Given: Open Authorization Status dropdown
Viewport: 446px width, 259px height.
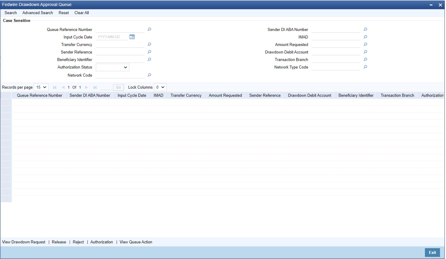Looking at the screenshot, I should 112,67.
